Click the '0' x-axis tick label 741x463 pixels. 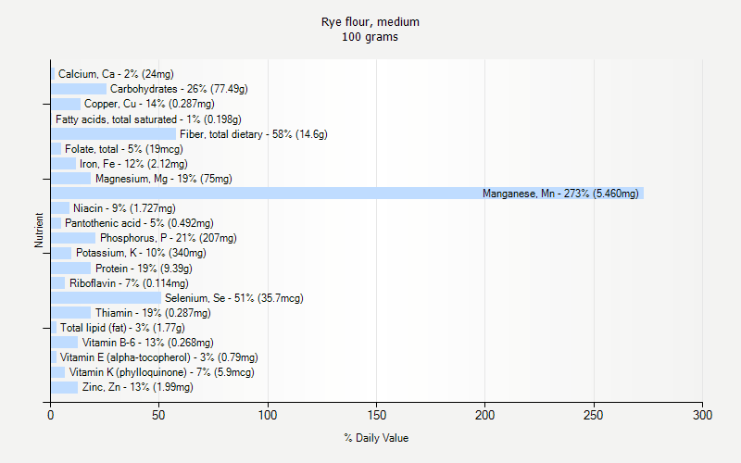click(51, 415)
